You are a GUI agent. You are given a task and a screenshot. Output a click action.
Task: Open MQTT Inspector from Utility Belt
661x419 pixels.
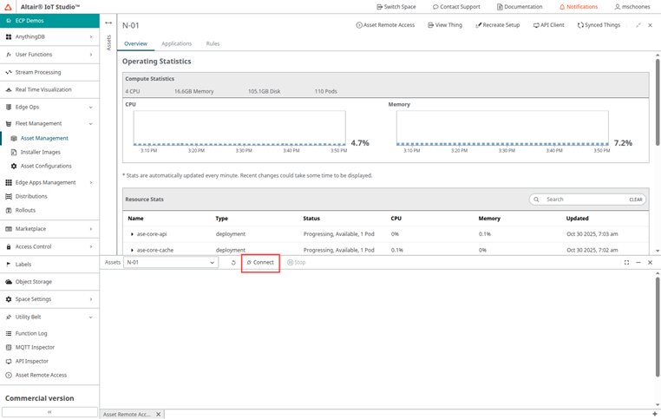35,347
